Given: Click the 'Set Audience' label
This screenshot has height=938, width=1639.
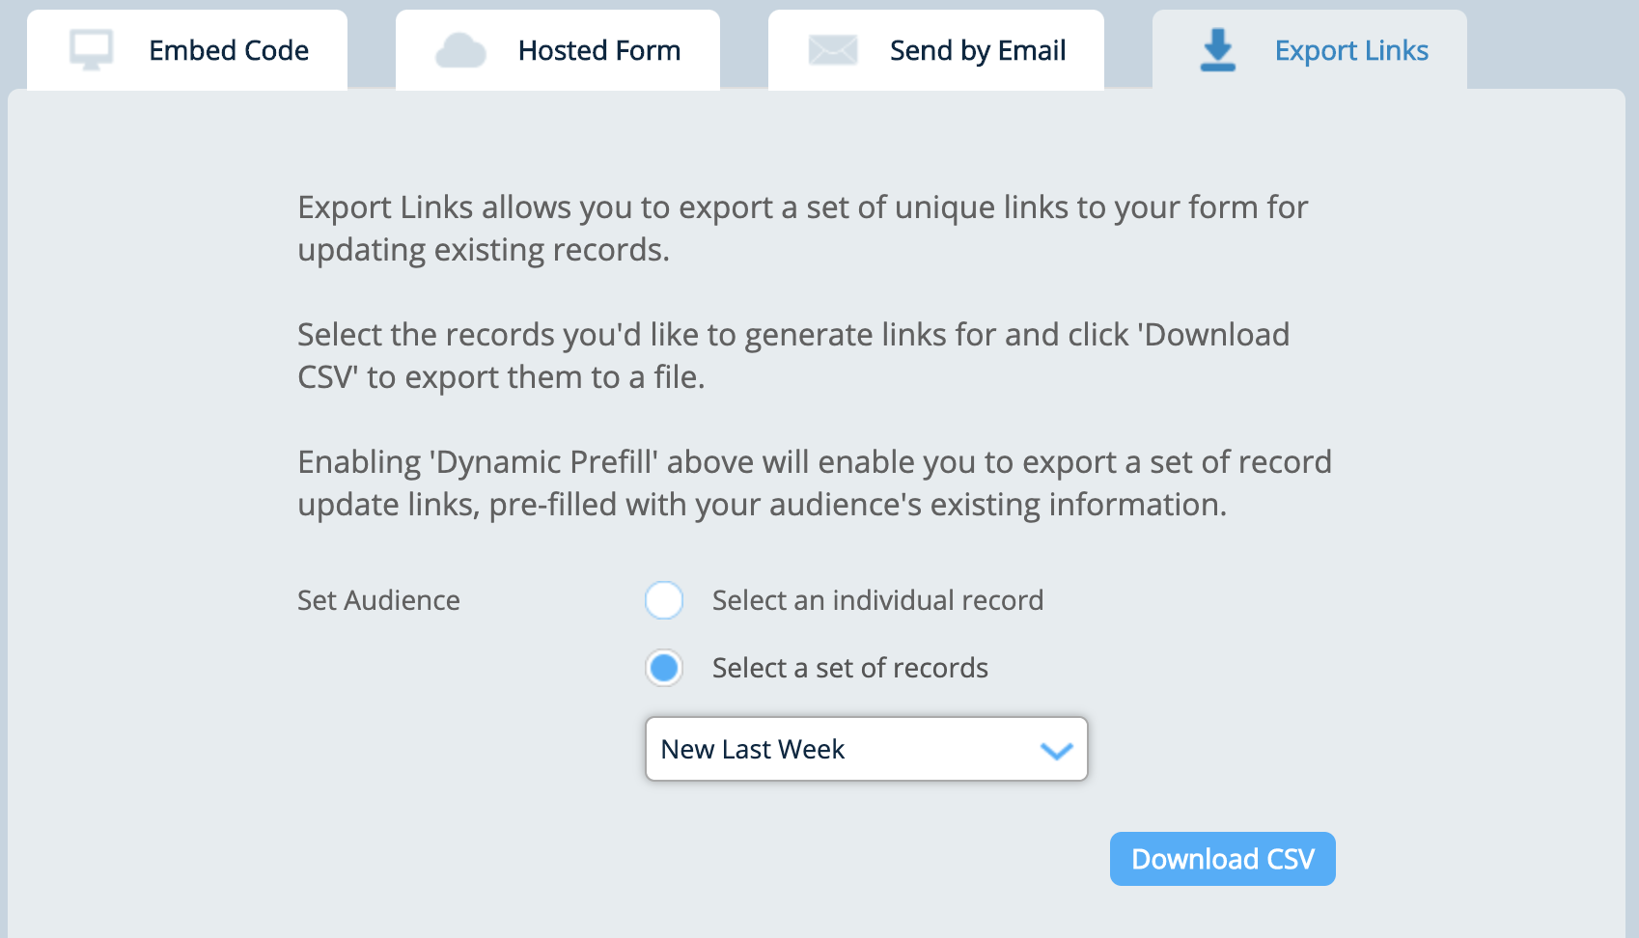Looking at the screenshot, I should coord(377,600).
